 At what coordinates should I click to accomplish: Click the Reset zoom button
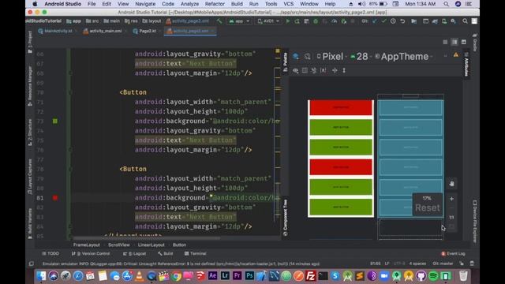pos(428,208)
